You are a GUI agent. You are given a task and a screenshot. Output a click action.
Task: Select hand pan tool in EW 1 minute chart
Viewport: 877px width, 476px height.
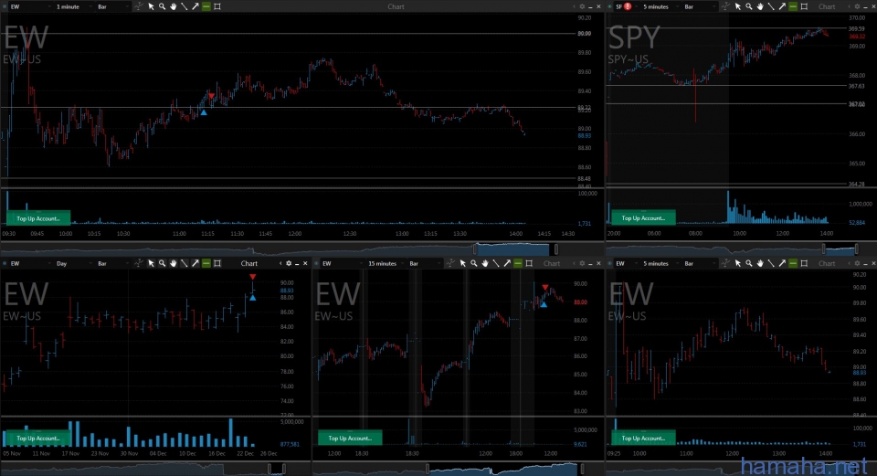(174, 6)
